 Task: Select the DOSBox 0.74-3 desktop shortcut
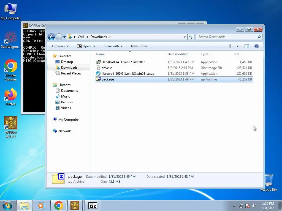click(11, 127)
